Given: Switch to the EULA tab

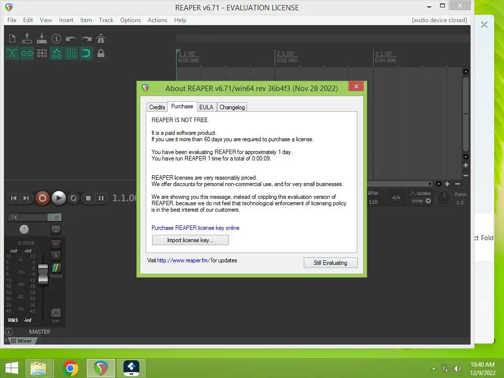Looking at the screenshot, I should [x=206, y=107].
